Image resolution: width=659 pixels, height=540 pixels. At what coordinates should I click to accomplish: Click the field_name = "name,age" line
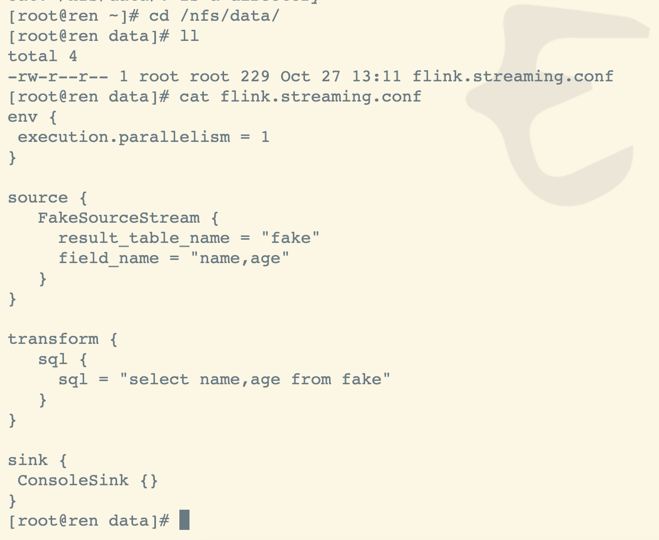[x=174, y=258]
